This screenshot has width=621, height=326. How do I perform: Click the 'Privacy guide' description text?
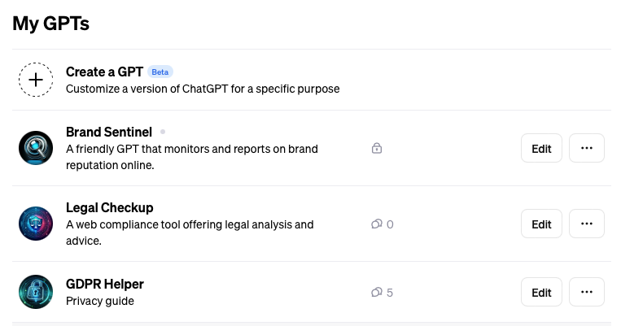(x=100, y=301)
